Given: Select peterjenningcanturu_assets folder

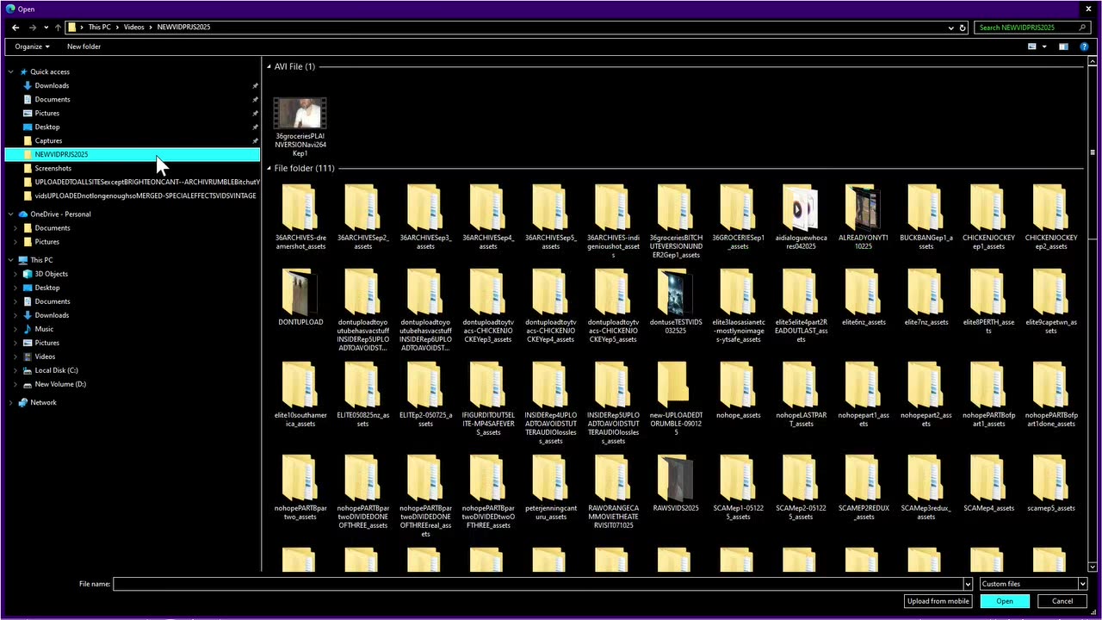Looking at the screenshot, I should pyautogui.click(x=550, y=488).
